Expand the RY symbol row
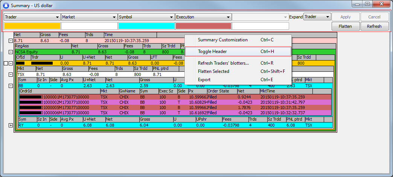This screenshot has height=177, width=393. (11, 125)
